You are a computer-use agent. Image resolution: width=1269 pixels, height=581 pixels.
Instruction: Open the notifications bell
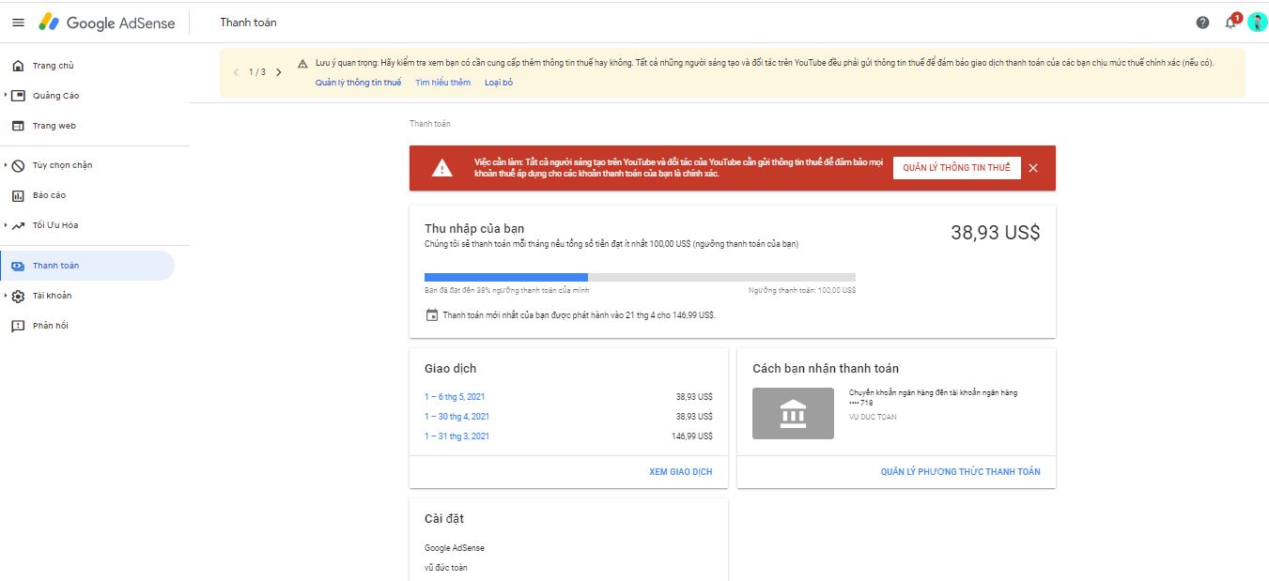(x=1230, y=23)
